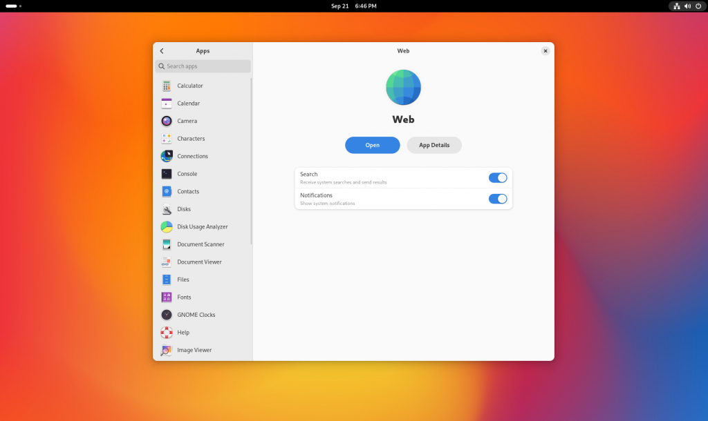The width and height of the screenshot is (708, 421).
Task: View App Details for Web
Action: [x=434, y=145]
